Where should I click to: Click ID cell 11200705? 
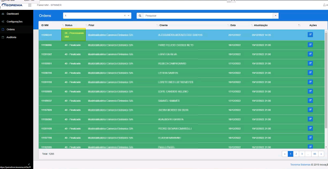(46, 73)
